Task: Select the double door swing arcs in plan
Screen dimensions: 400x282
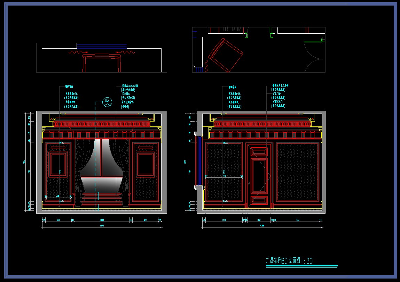Action: point(314,57)
